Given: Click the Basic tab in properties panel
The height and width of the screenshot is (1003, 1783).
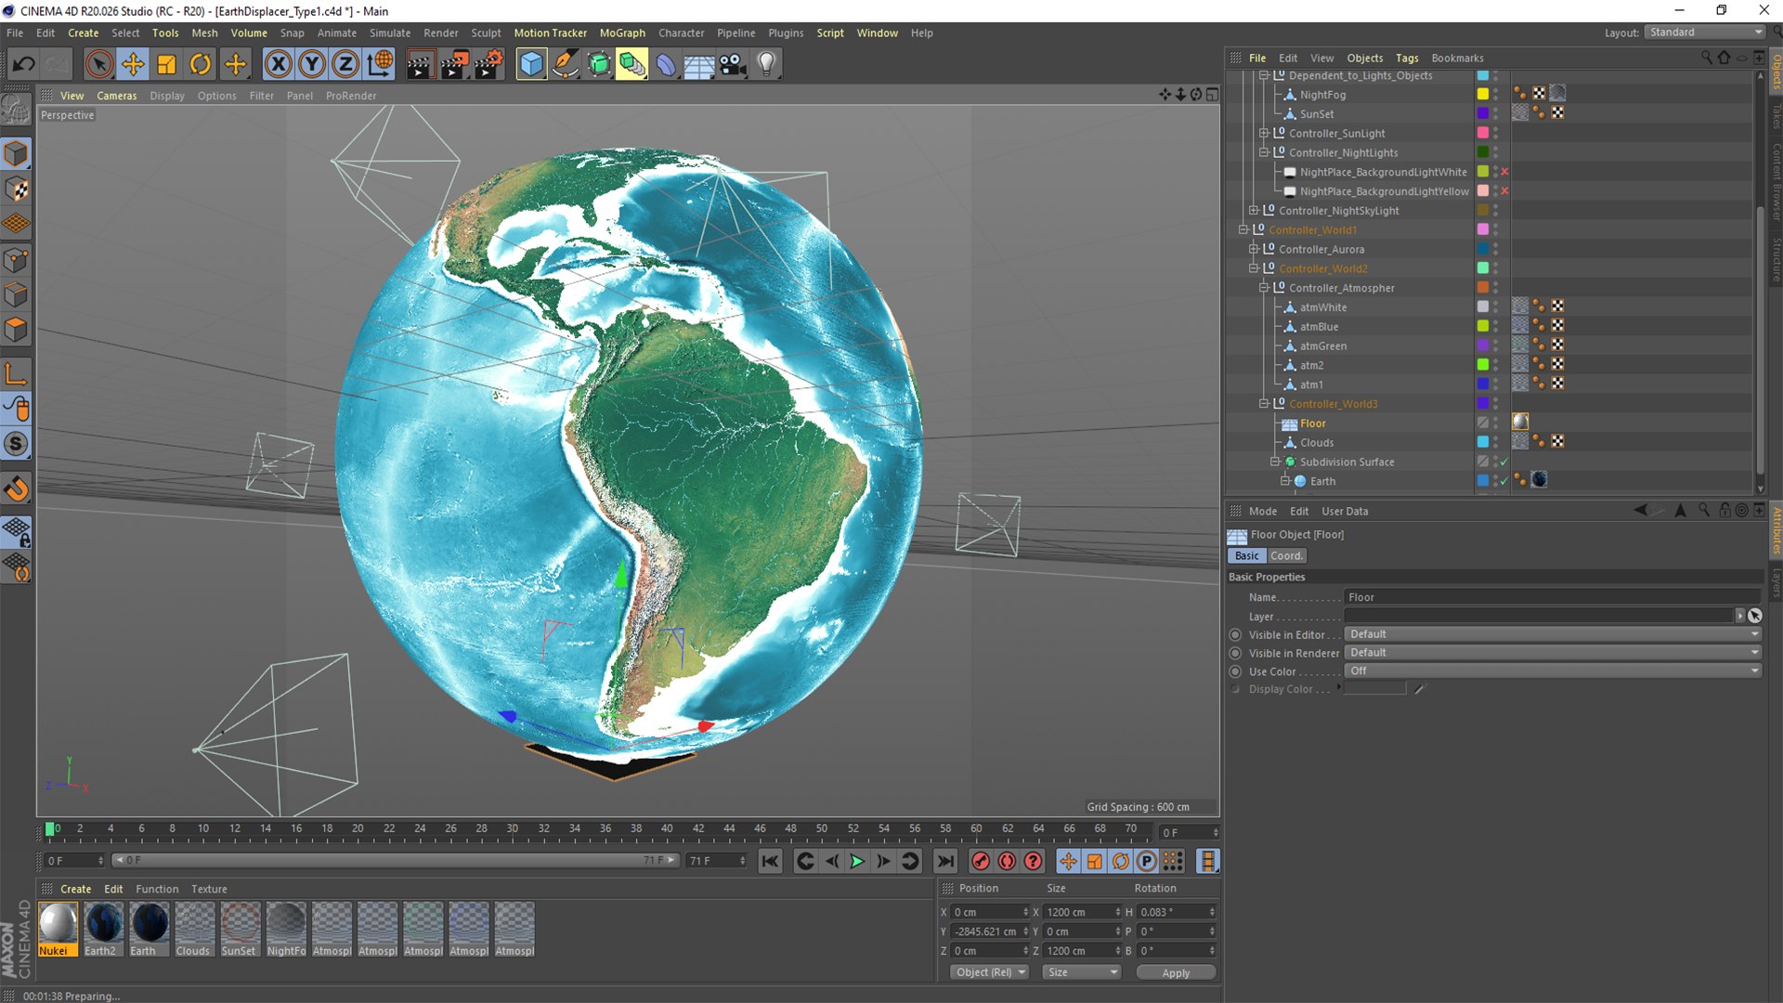Looking at the screenshot, I should pos(1248,556).
